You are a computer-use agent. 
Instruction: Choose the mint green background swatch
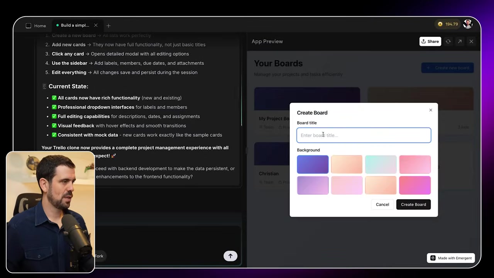[381, 164]
